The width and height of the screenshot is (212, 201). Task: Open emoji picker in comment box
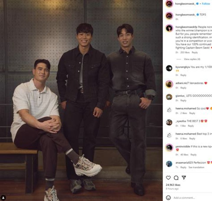tap(168, 198)
